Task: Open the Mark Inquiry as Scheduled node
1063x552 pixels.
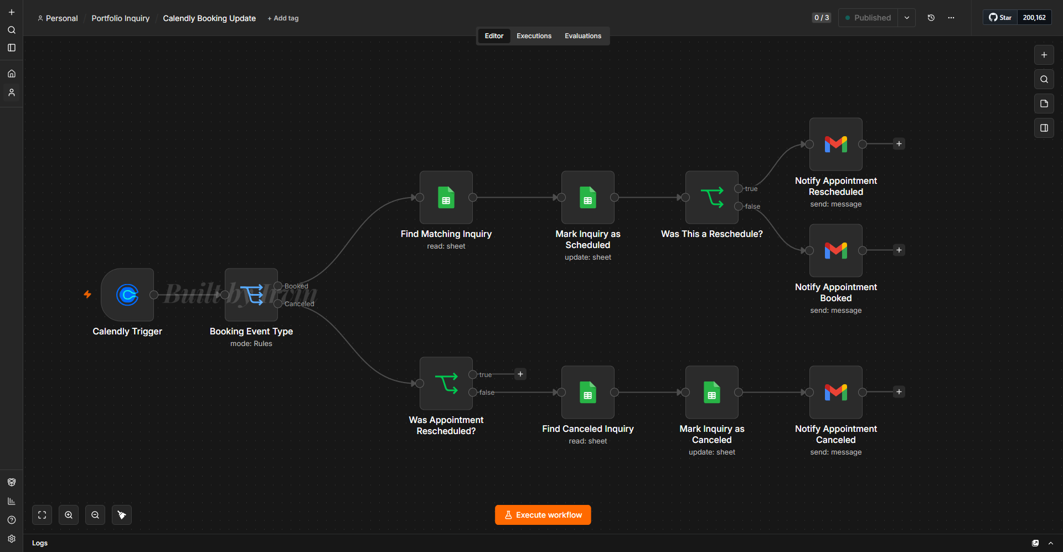Action: coord(588,197)
